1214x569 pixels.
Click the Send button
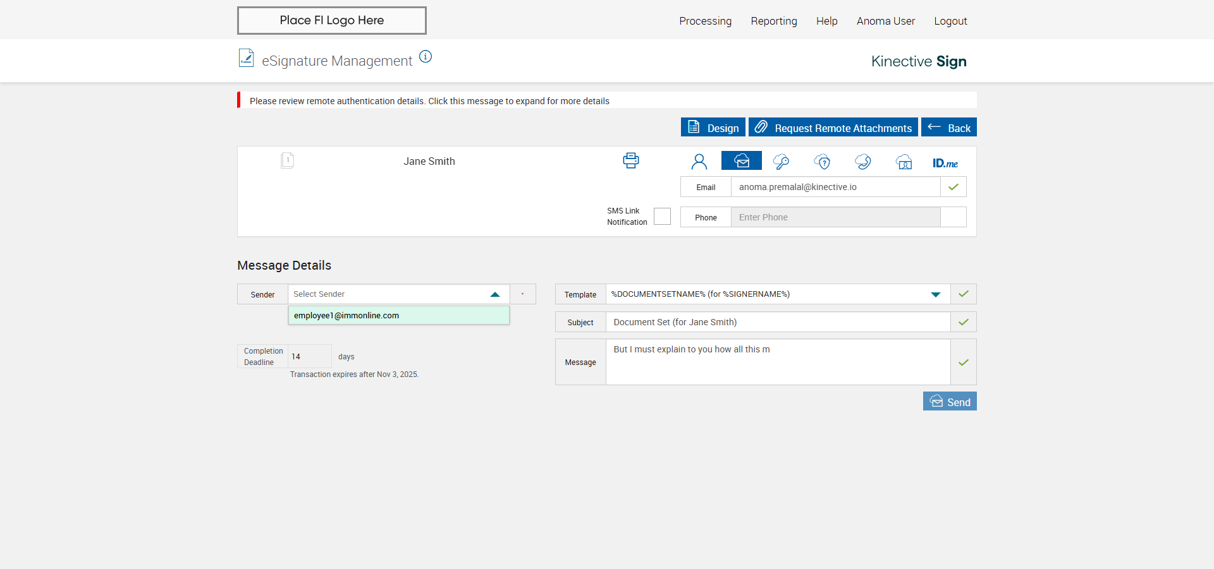pyautogui.click(x=949, y=402)
